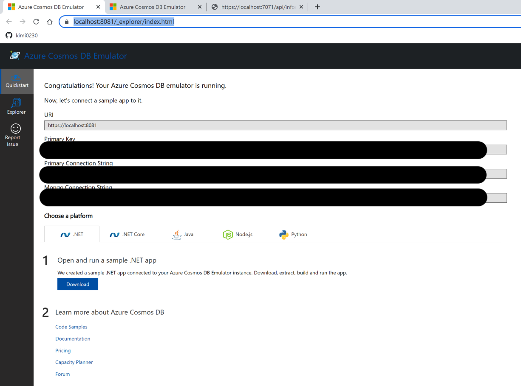Image resolution: width=521 pixels, height=386 pixels.
Task: Open the kimi0230 GitHub bookmark
Action: point(22,36)
